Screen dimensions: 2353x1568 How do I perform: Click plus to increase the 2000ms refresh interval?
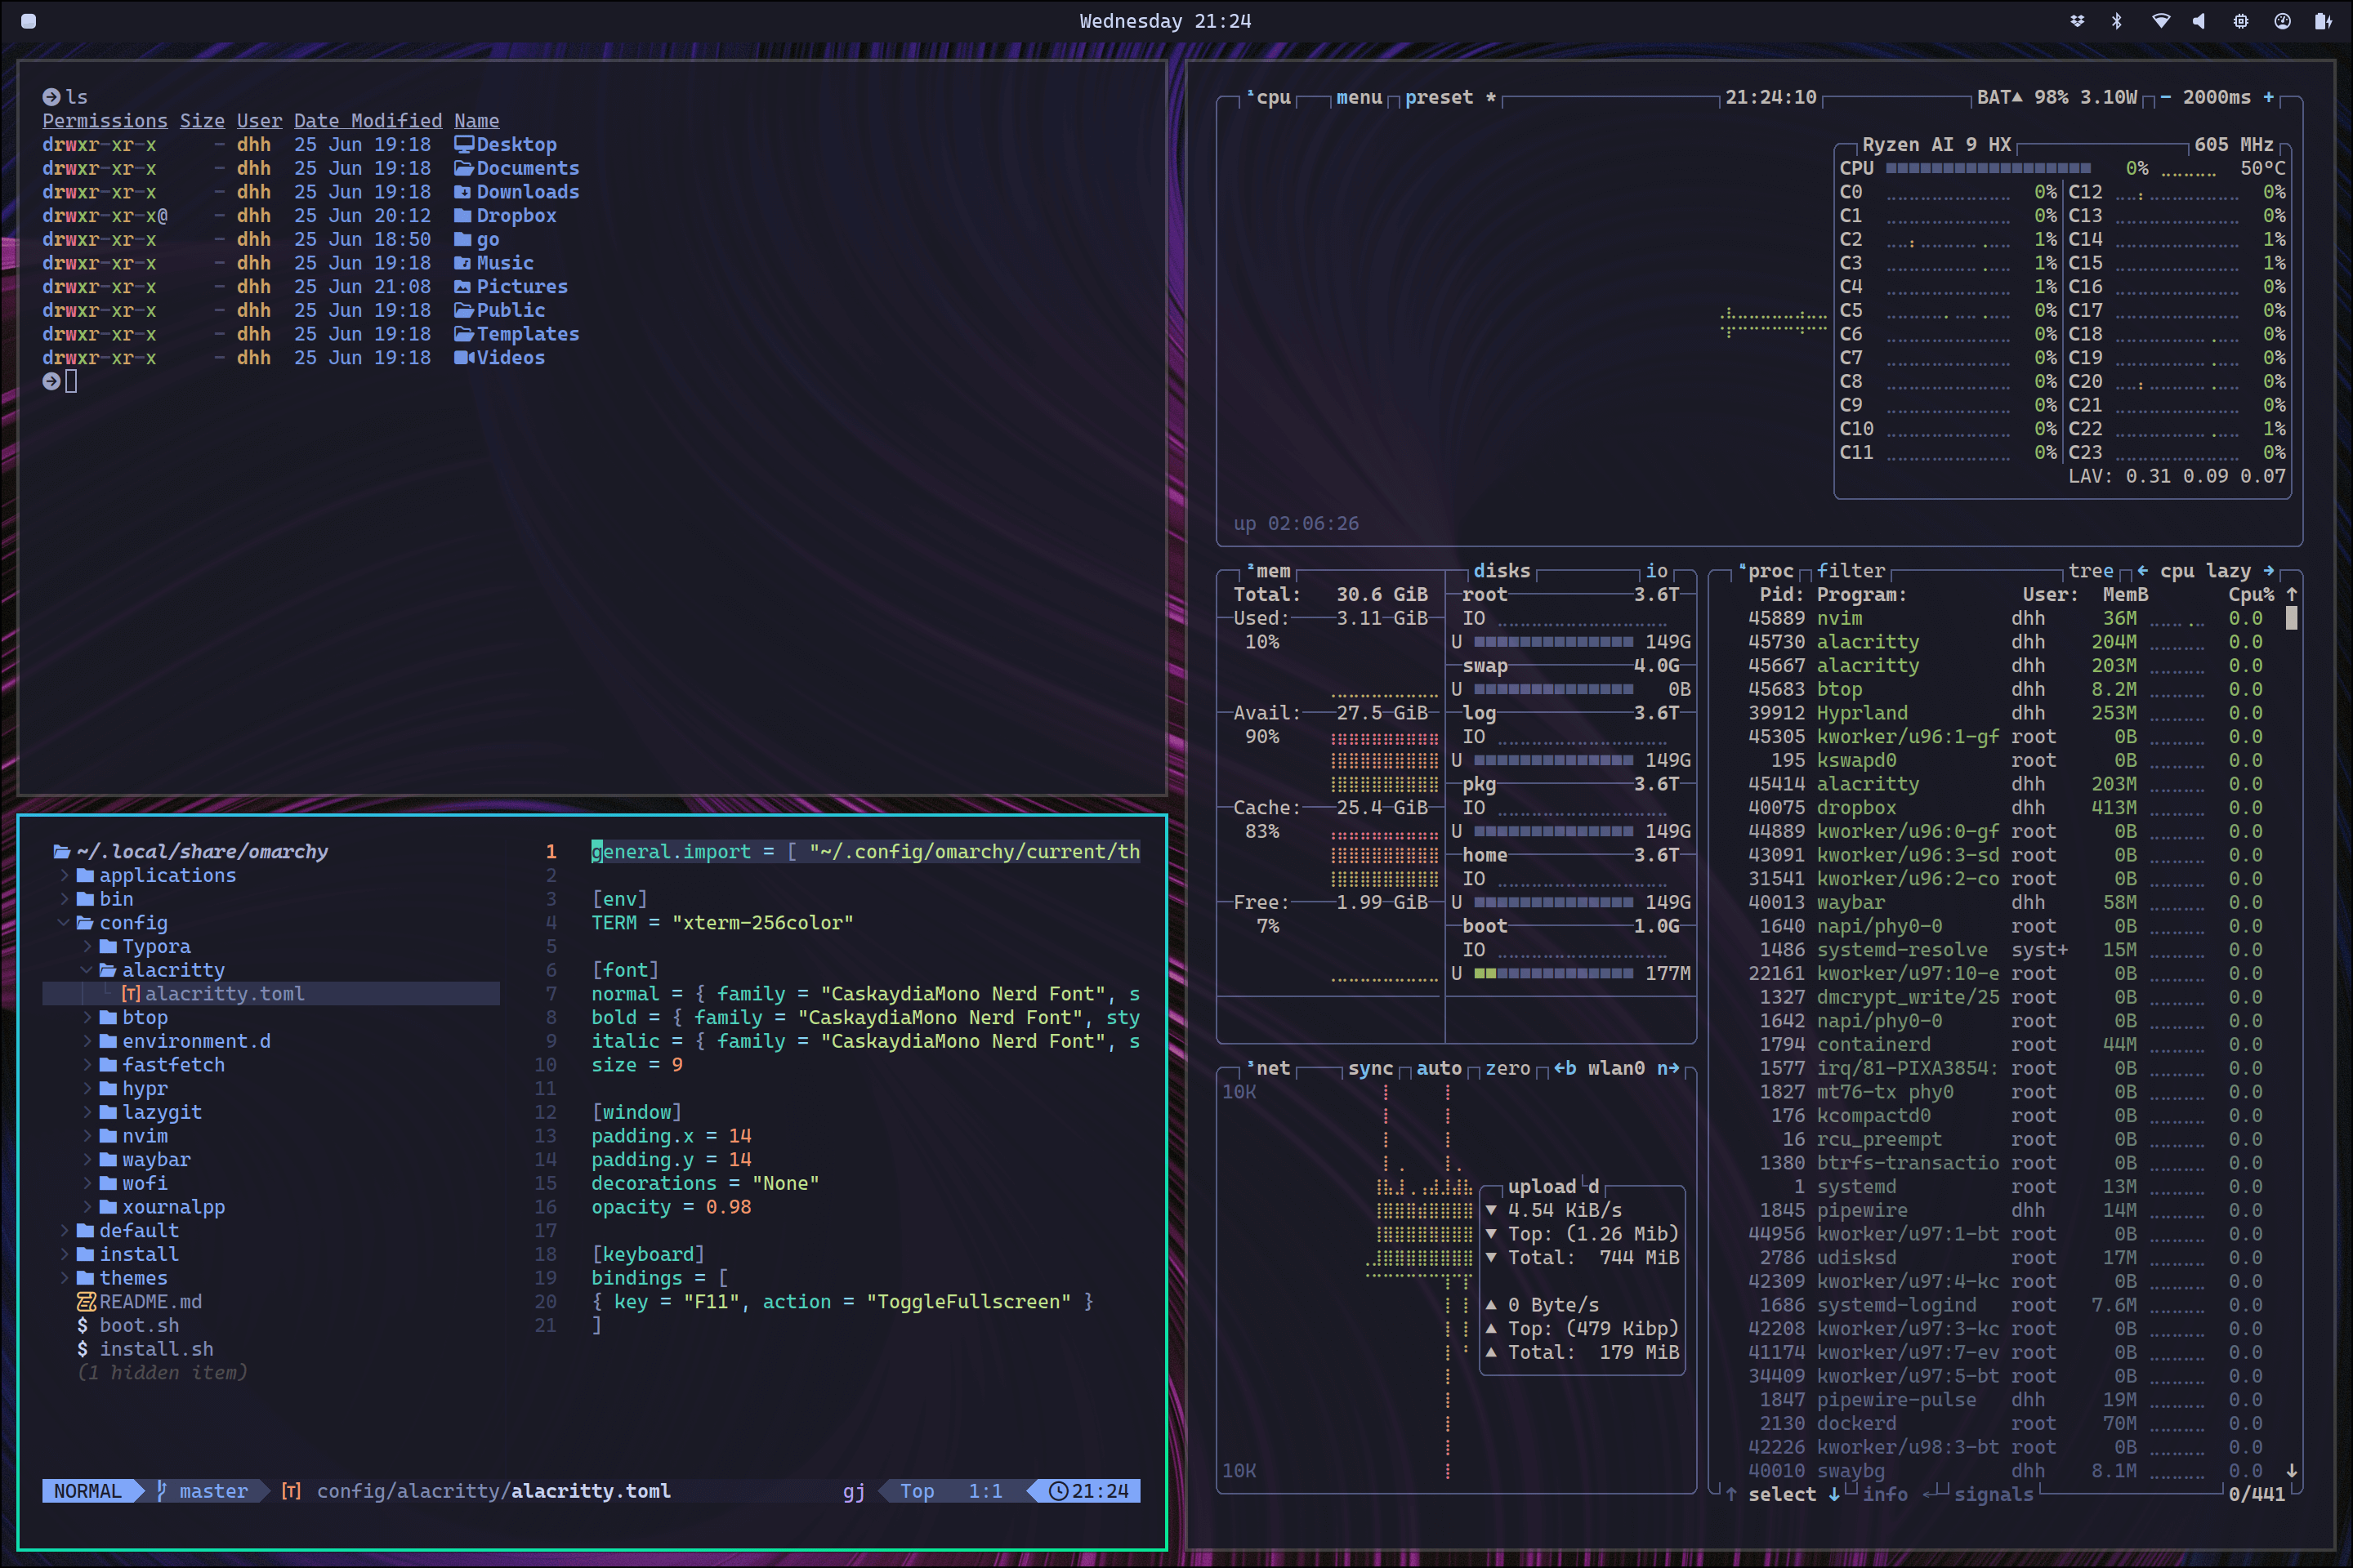coord(2270,97)
